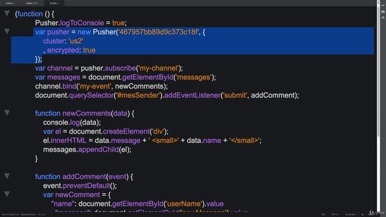Open the first tab left of index.html

click(x=10, y=3)
